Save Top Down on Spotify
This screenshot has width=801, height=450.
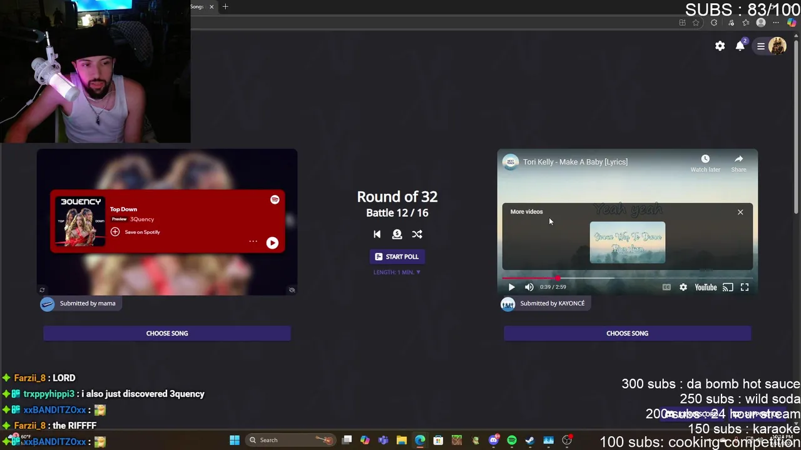point(135,232)
